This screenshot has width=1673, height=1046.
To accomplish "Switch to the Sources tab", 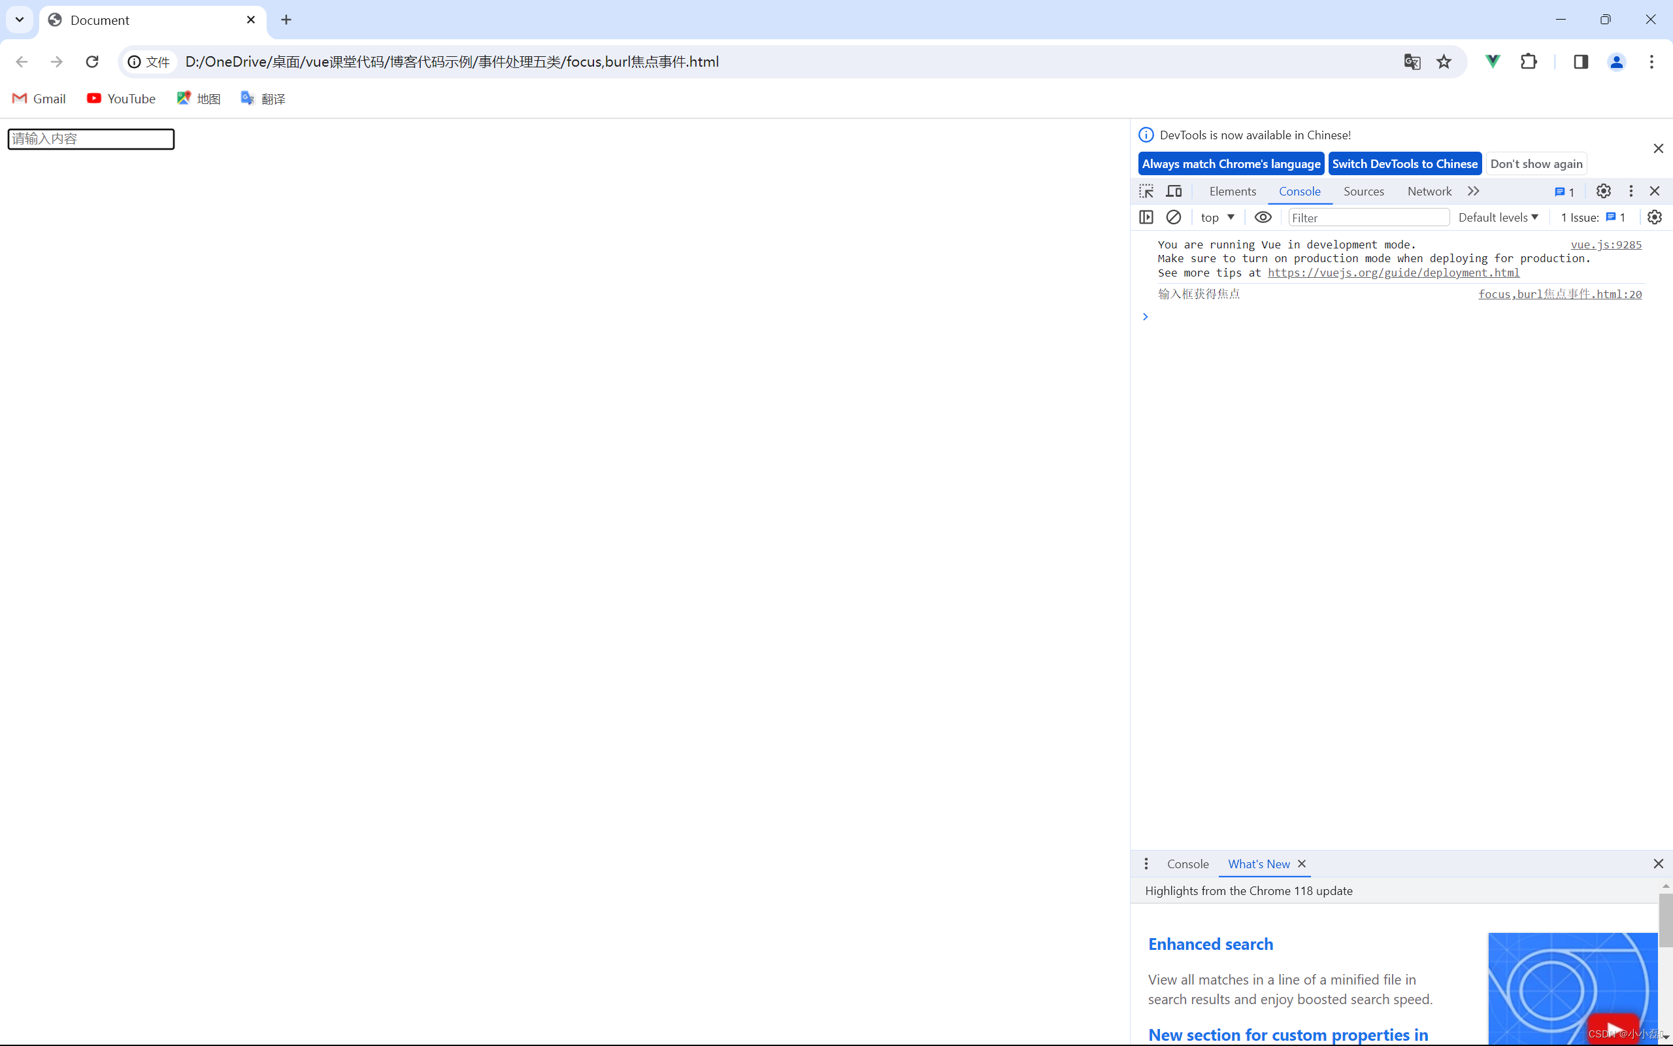I will click(x=1363, y=191).
